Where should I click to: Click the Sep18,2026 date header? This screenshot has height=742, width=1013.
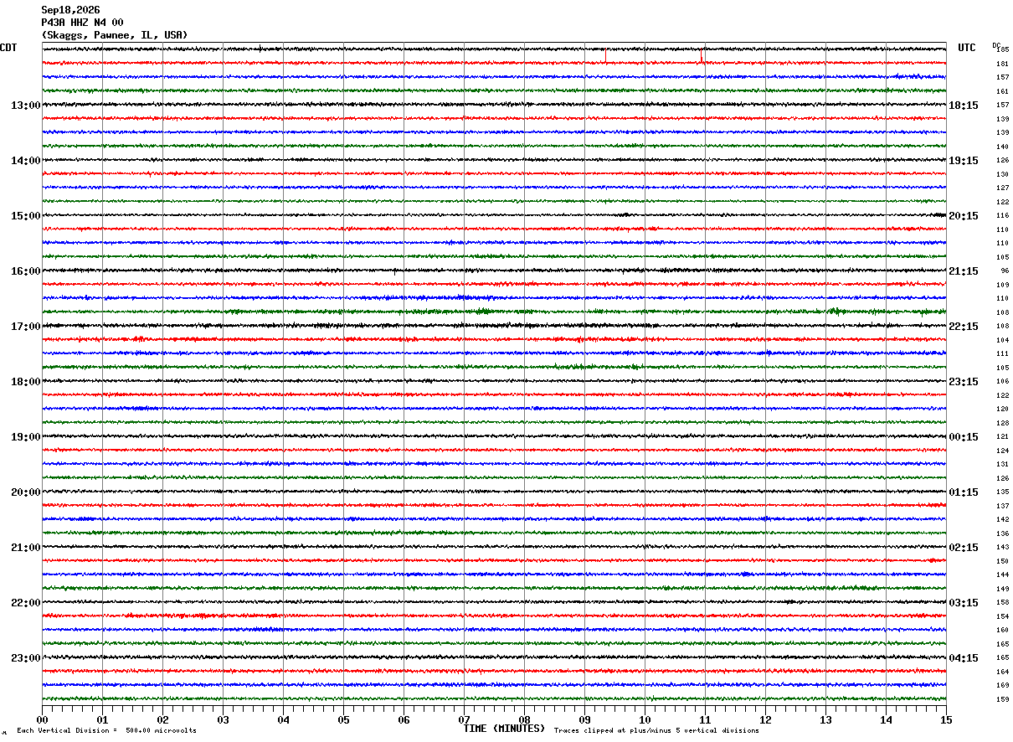(70, 10)
